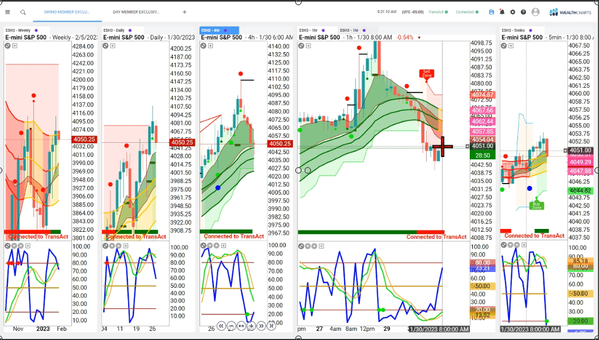Add indicator plus on 5min chart
Viewport: 599px width, 340px height.
pyautogui.click(x=511, y=46)
